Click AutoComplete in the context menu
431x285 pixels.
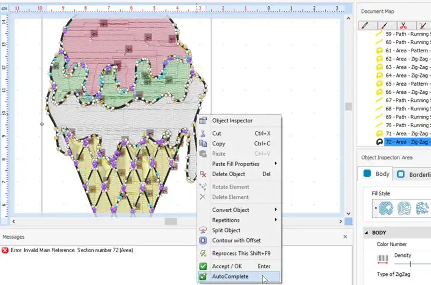point(230,276)
